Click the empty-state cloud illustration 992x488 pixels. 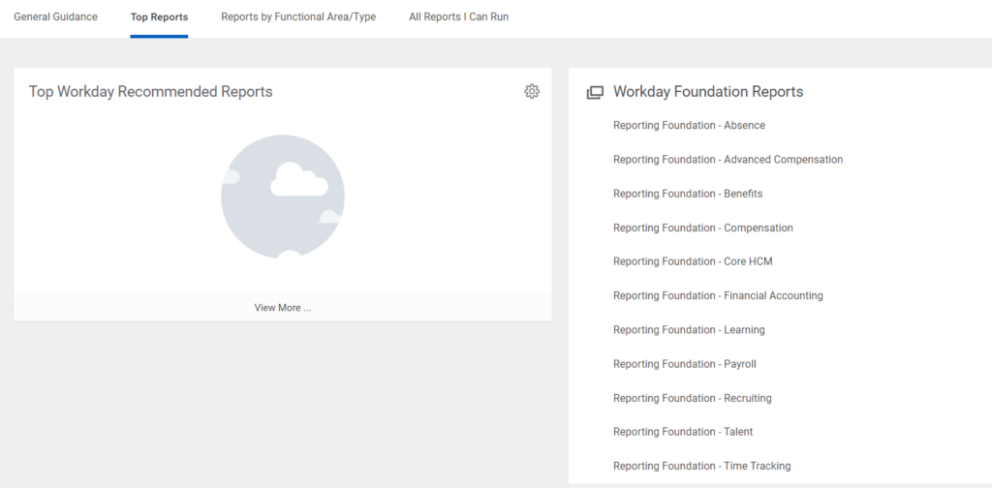283,197
